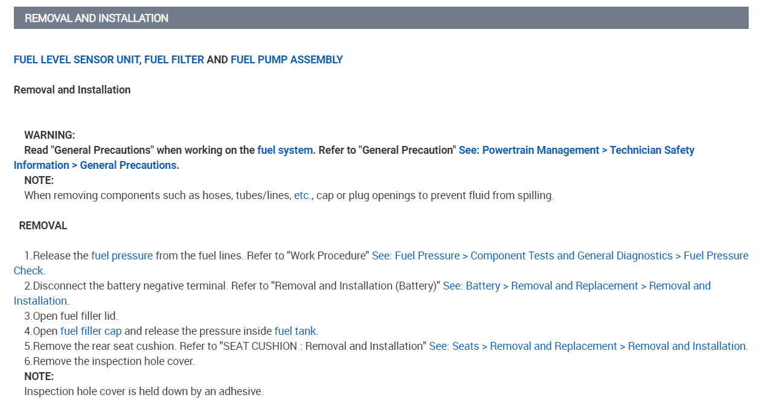This screenshot has width=762, height=415.
Task: Click the "etc." link in the note
Action: [x=302, y=195]
